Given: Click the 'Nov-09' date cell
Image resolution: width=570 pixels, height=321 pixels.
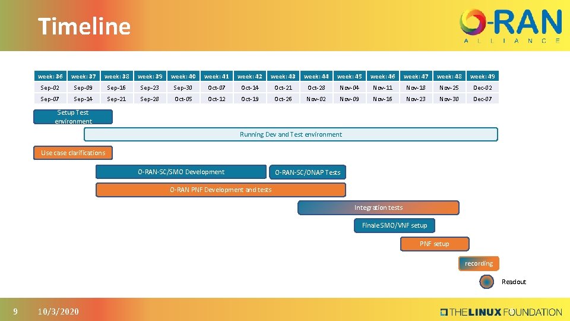Looking at the screenshot, I should pos(350,99).
